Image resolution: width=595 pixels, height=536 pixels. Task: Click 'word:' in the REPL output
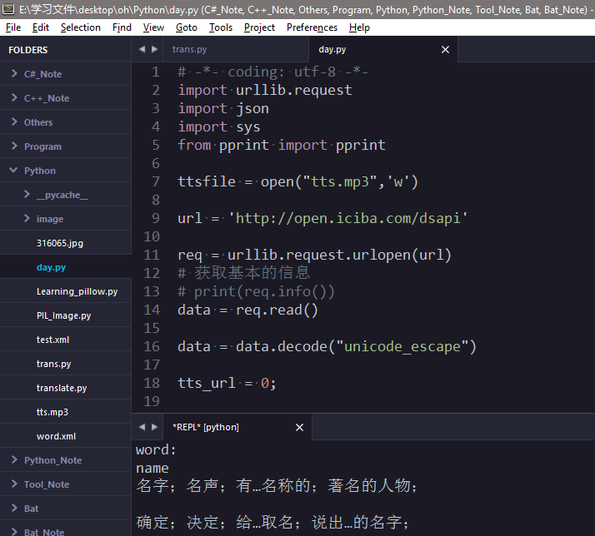point(157,450)
